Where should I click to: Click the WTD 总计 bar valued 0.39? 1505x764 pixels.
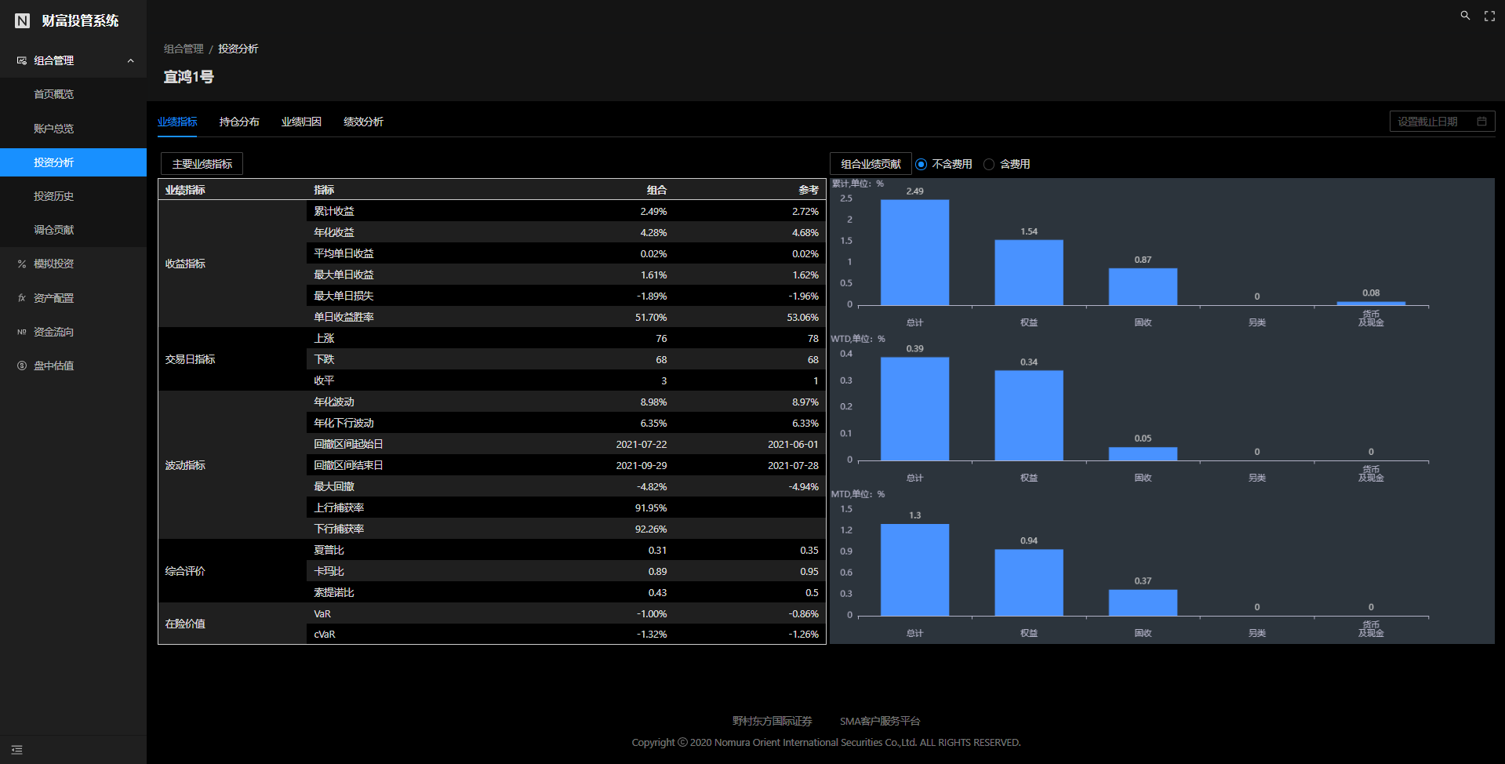[x=914, y=409]
